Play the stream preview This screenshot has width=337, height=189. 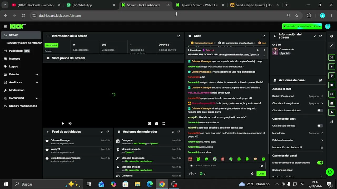tap(63, 123)
